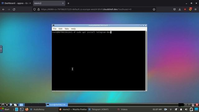199x112 pixels.
Task: Launch the terminal from host taskbar
Action: tap(22, 109)
